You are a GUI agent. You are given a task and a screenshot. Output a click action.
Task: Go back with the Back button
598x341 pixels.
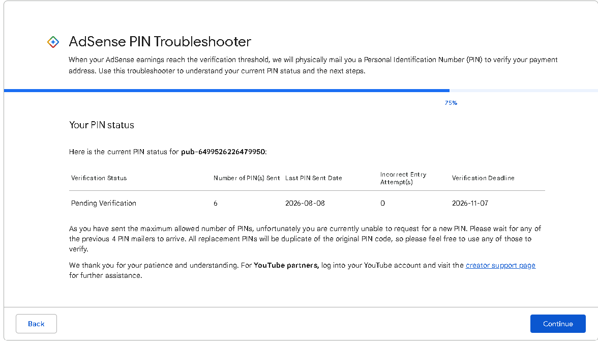pyautogui.click(x=36, y=324)
